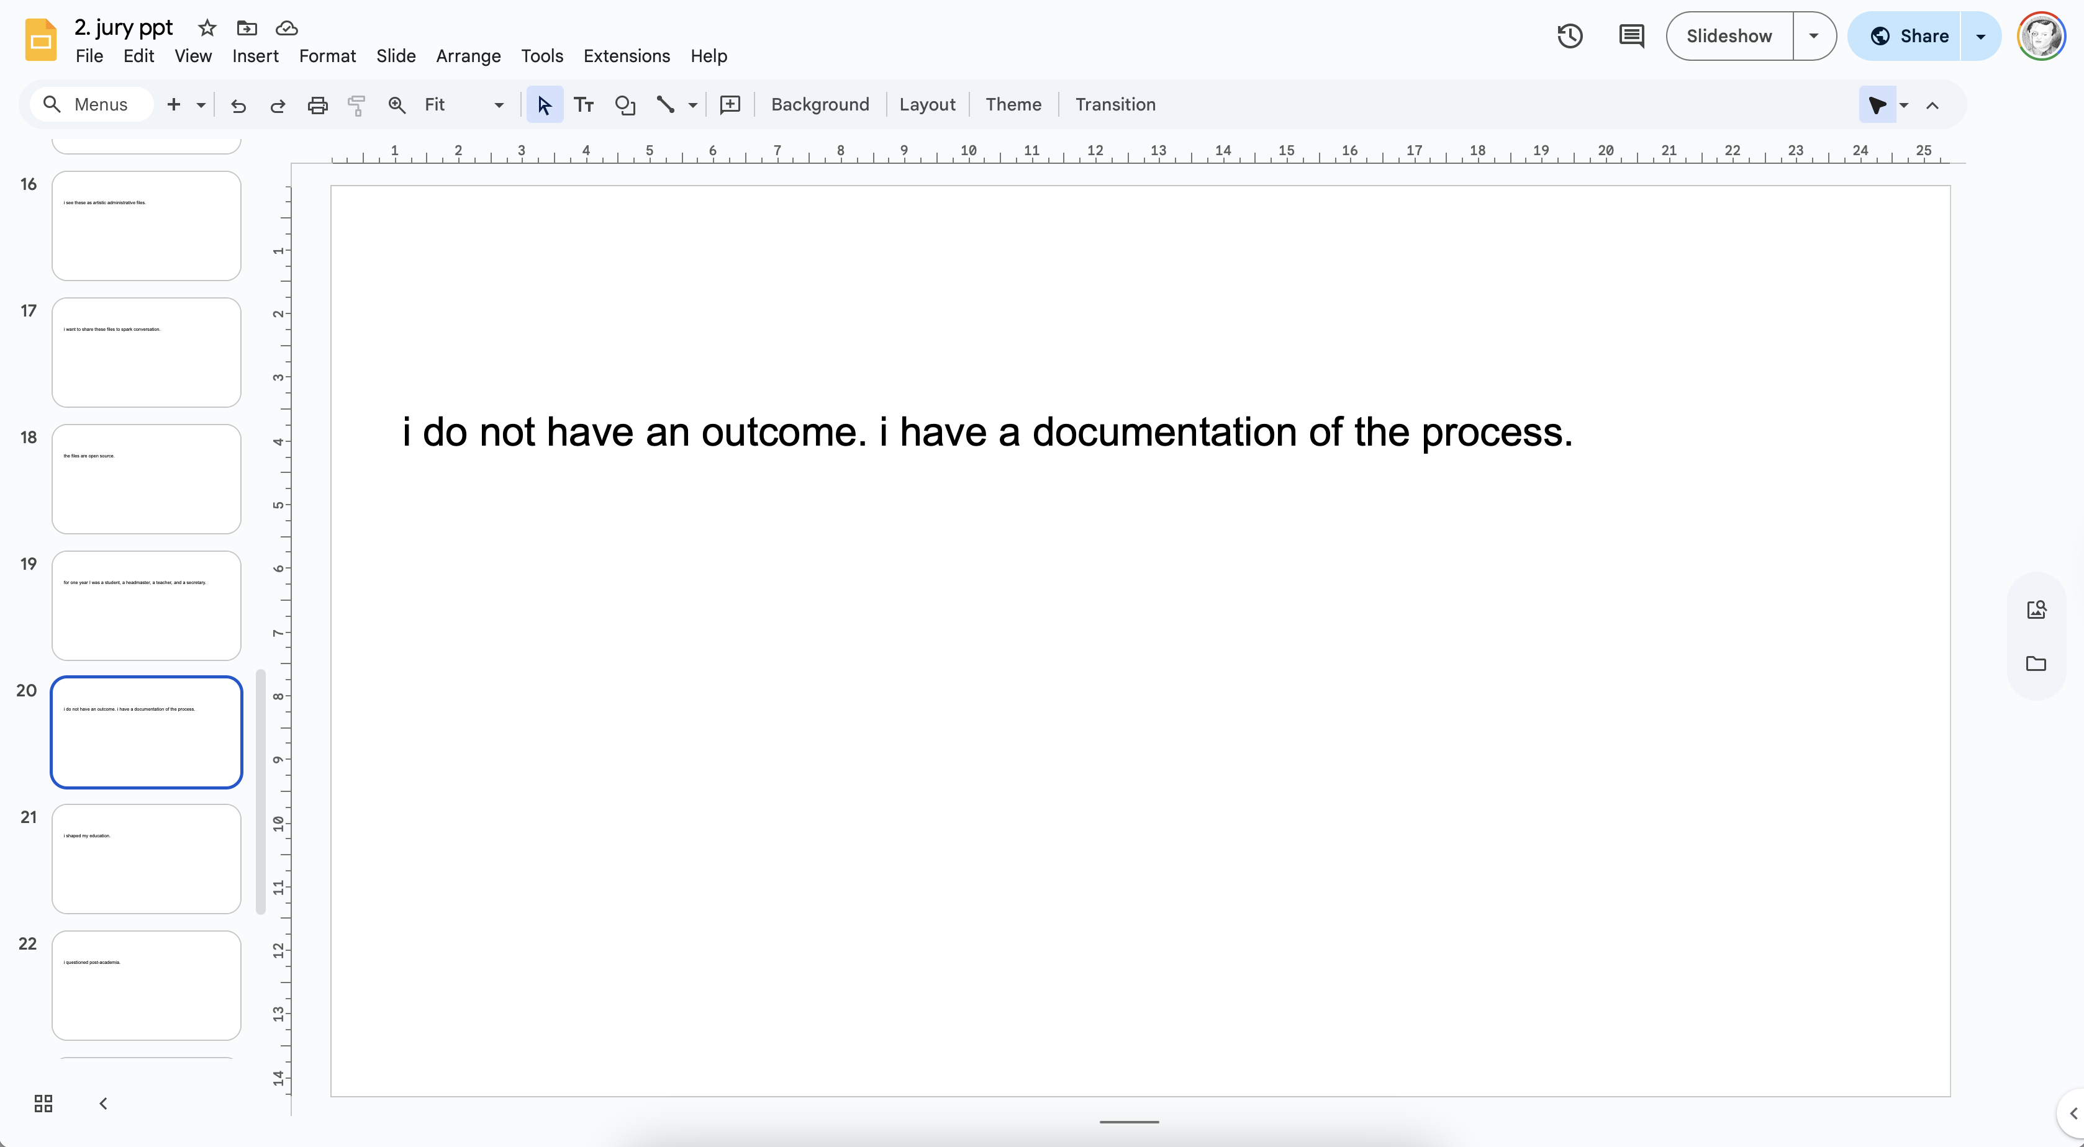Image resolution: width=2084 pixels, height=1147 pixels.
Task: Select the line tool icon
Action: pos(665,105)
